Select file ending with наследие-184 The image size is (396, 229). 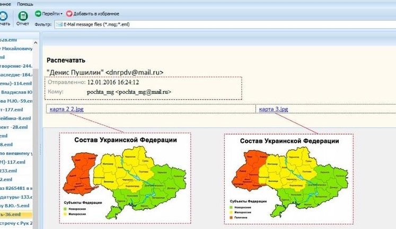coord(16,75)
